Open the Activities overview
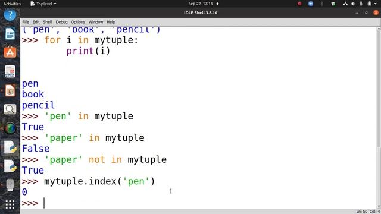 (12, 4)
